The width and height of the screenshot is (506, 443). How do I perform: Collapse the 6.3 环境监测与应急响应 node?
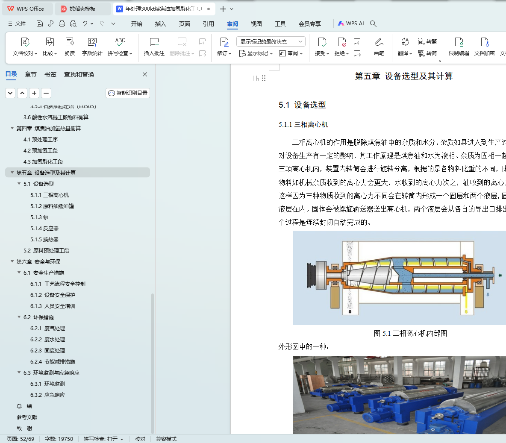19,373
